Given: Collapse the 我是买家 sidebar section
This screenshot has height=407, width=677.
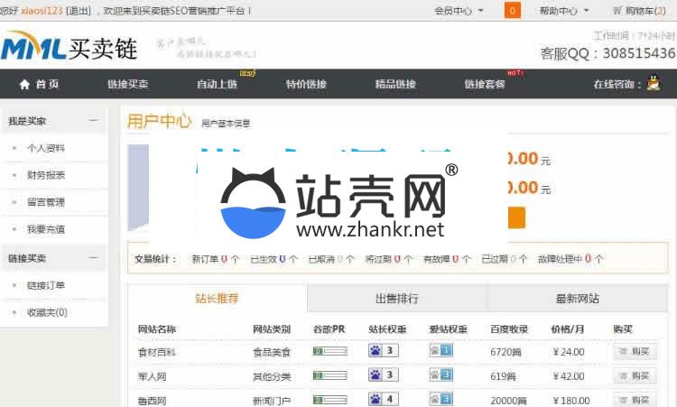Looking at the screenshot, I should [93, 120].
